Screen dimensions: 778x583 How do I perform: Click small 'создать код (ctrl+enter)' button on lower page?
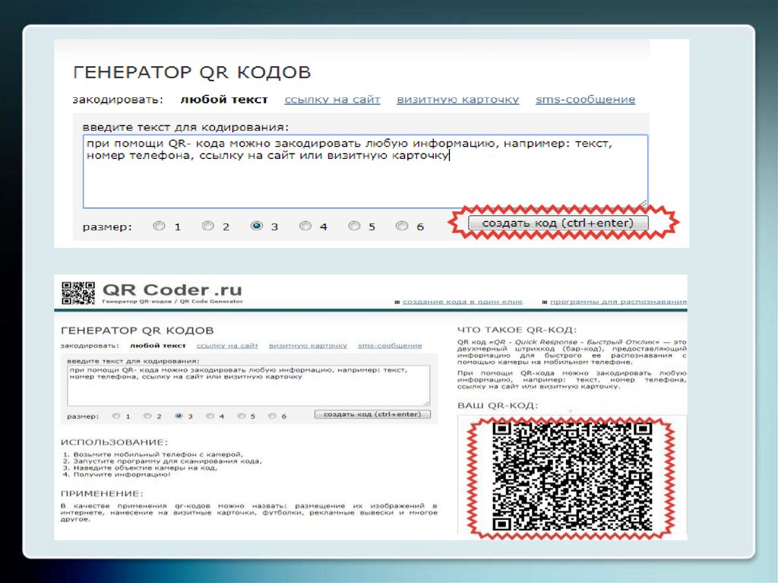pyautogui.click(x=372, y=414)
